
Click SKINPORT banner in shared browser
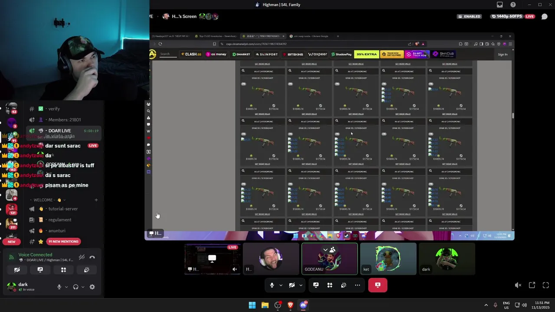point(266,54)
